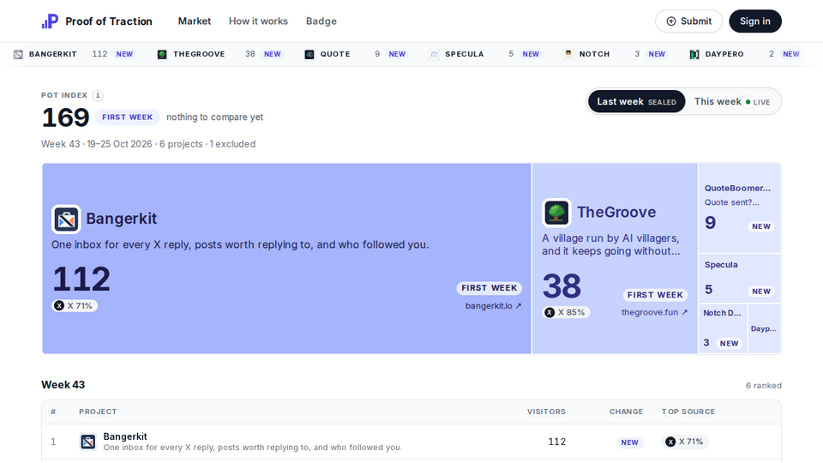Viewport: 823px width, 463px height.
Task: Switch to Last week sealed view
Action: coord(636,101)
